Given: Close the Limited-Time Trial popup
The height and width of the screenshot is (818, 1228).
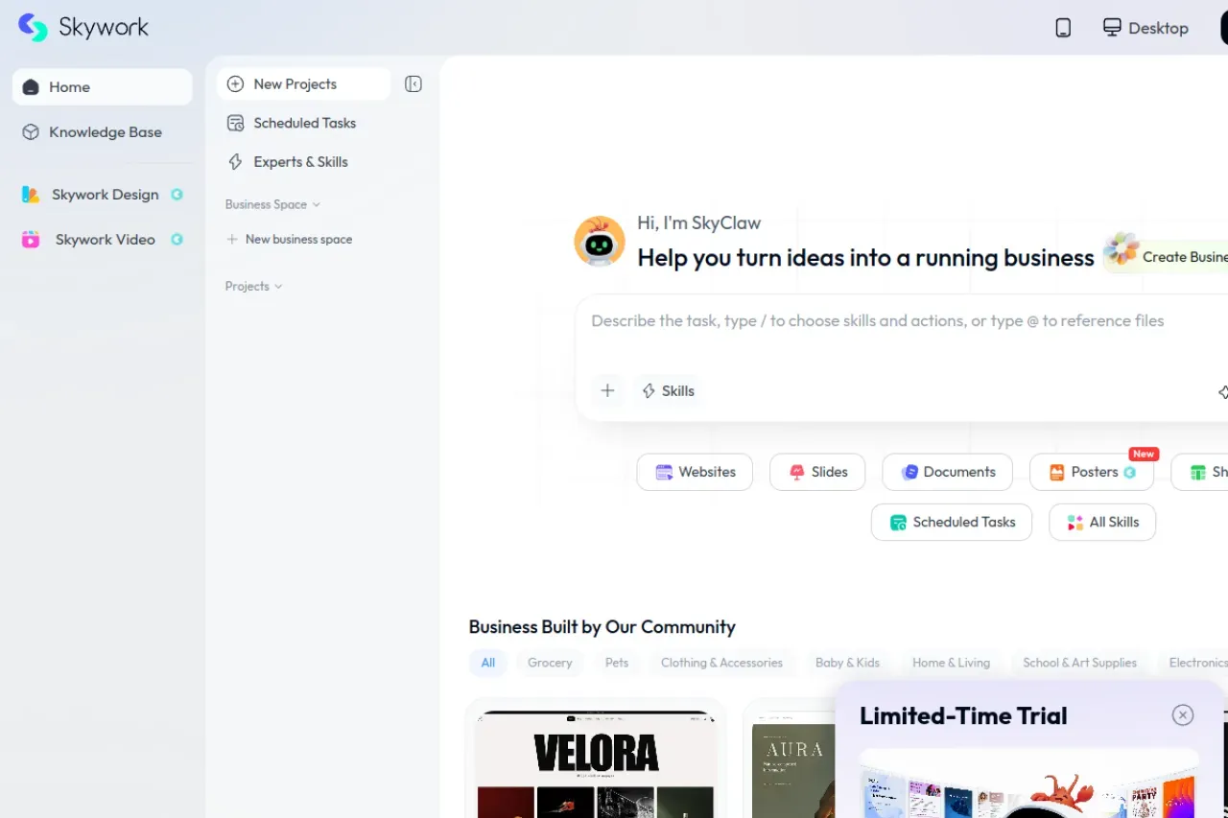Looking at the screenshot, I should 1183,715.
